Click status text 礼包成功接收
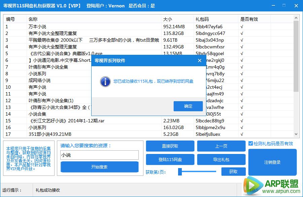303x197 pixels. click(x=48, y=190)
